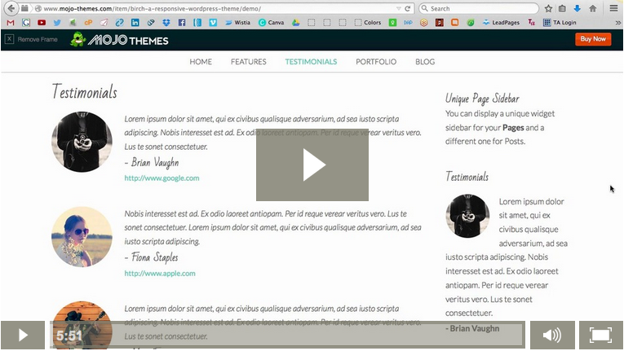Open the LeadPages bookmark
Screen dimensions: 624x351
(501, 23)
